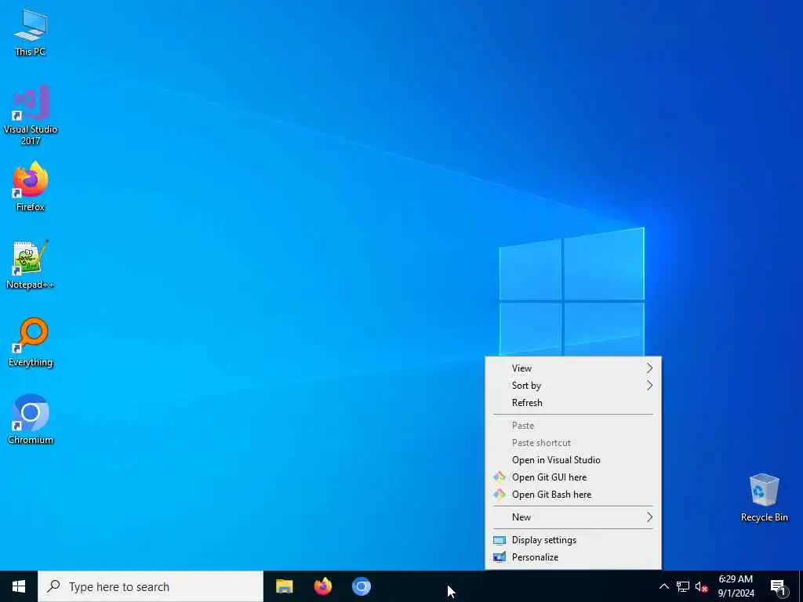Choose Open Git Bash here
The height and width of the screenshot is (602, 803).
pyautogui.click(x=573, y=495)
